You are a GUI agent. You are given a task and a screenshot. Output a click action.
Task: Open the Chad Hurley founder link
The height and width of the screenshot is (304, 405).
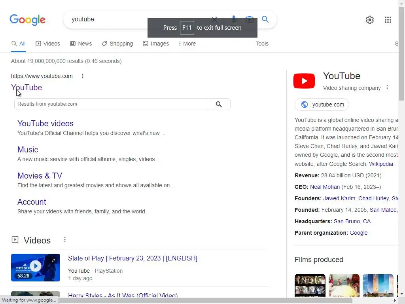pyautogui.click(x=373, y=198)
